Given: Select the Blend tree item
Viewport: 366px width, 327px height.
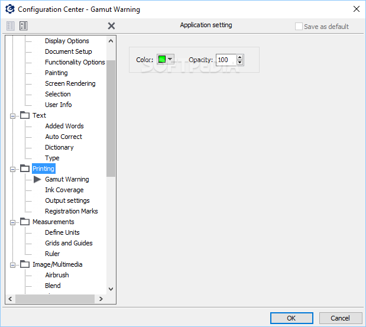Looking at the screenshot, I should tap(53, 286).
